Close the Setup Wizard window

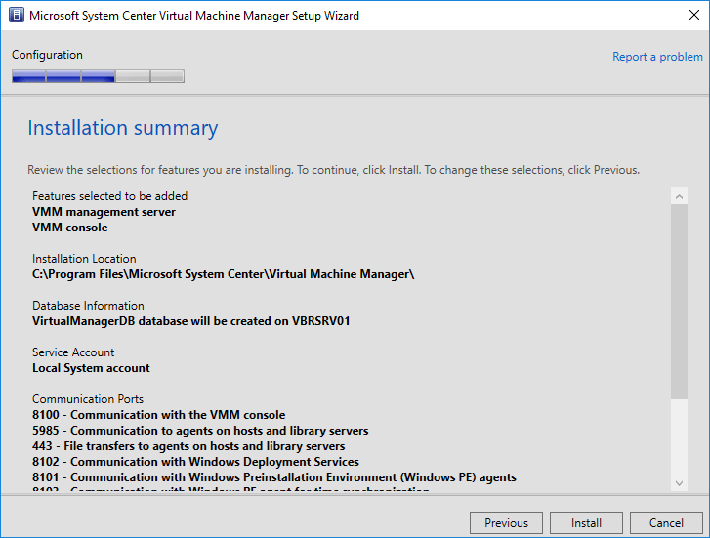tap(693, 15)
